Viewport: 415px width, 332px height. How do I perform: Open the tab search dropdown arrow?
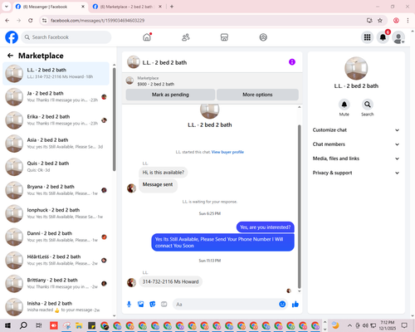pos(7,7)
